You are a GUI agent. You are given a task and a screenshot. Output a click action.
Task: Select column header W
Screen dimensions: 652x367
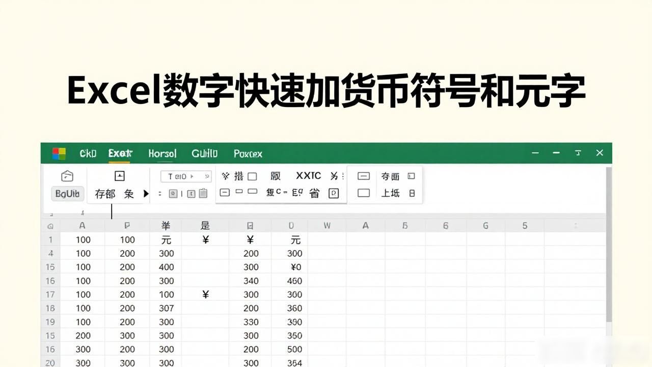click(327, 226)
